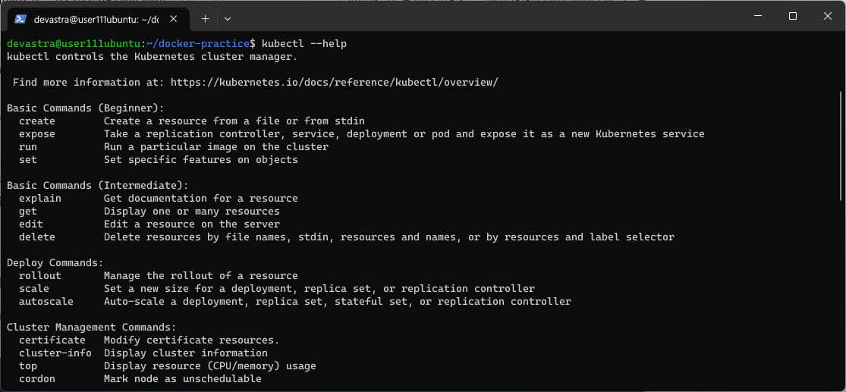Click the 'Delete resources by file names' description

389,237
